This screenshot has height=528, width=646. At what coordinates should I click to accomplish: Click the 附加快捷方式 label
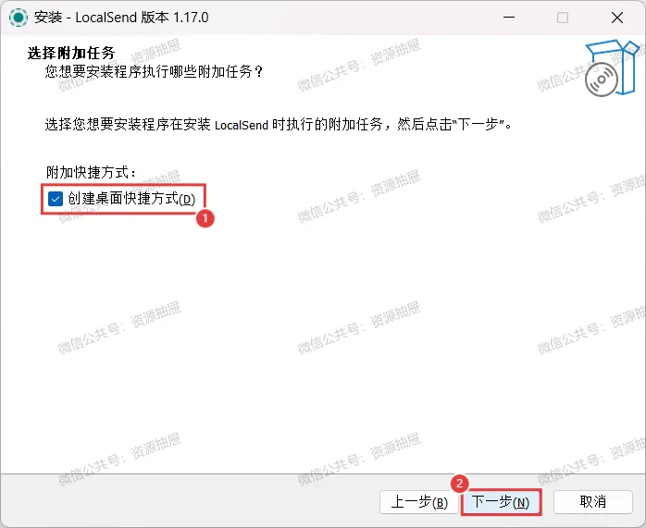[x=91, y=172]
